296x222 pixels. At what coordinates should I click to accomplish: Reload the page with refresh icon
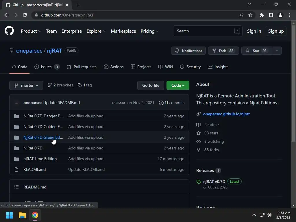pyautogui.click(x=25, y=15)
